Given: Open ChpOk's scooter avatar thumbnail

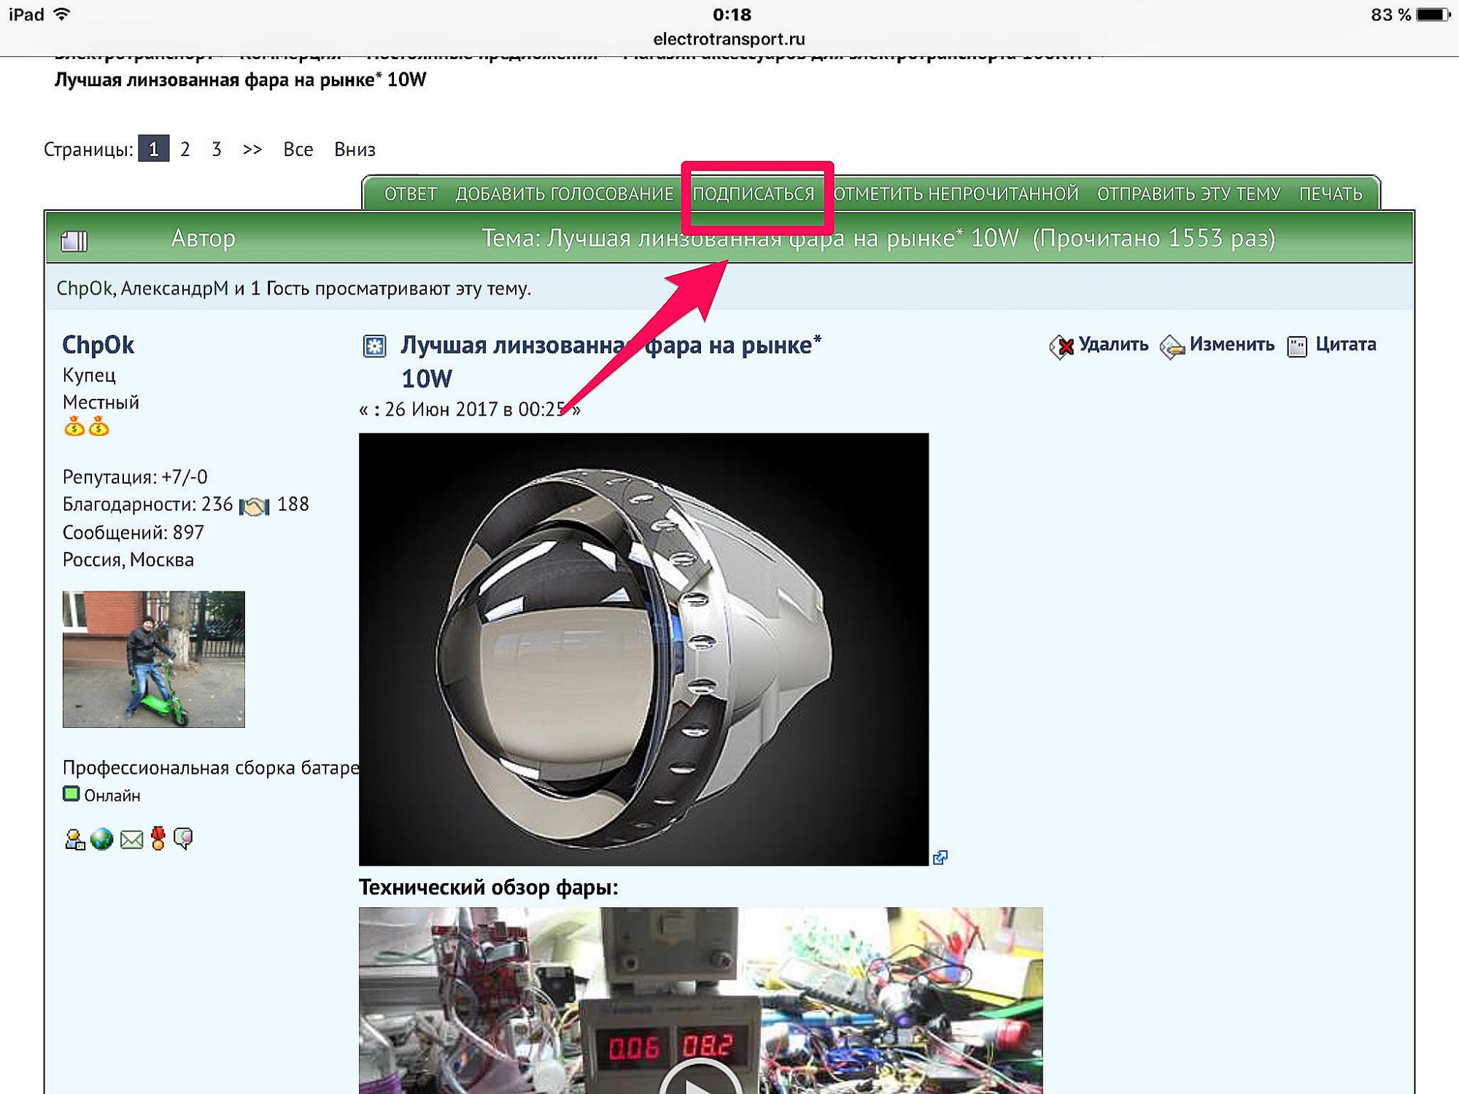Looking at the screenshot, I should (154, 659).
